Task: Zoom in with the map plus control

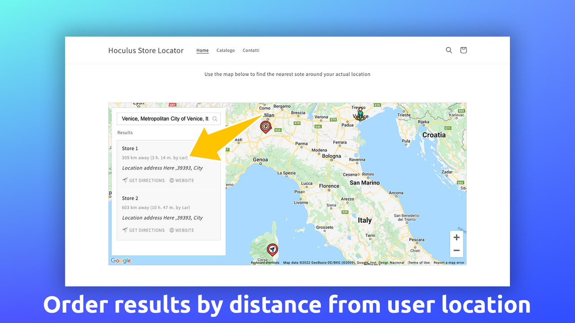Action: click(x=456, y=237)
